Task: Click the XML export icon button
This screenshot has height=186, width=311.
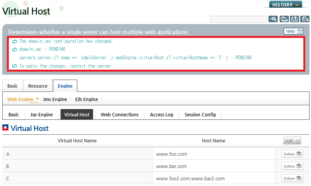Action: point(294,19)
